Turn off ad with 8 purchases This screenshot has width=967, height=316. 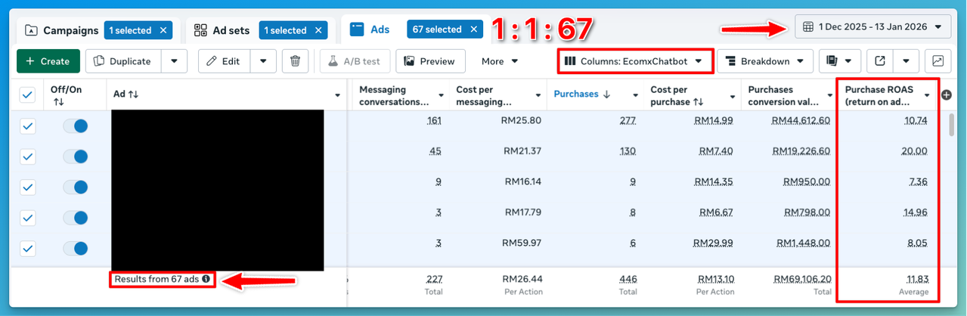click(76, 218)
